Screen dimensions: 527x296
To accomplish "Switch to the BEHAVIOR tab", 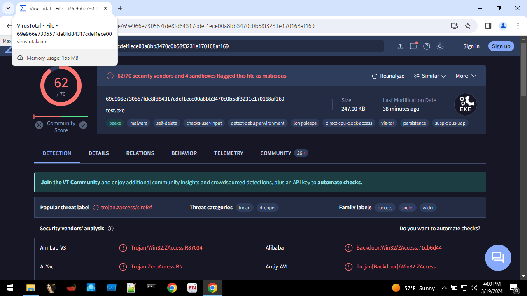I will pos(184,153).
